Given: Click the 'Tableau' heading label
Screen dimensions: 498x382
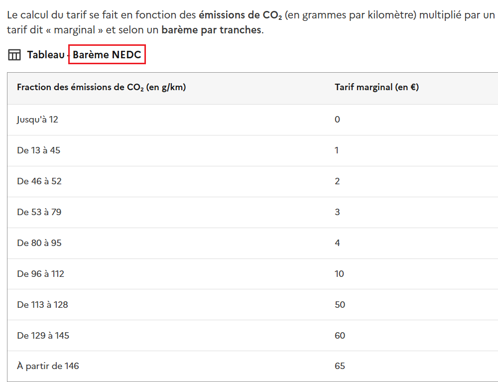Looking at the screenshot, I should tap(46, 55).
